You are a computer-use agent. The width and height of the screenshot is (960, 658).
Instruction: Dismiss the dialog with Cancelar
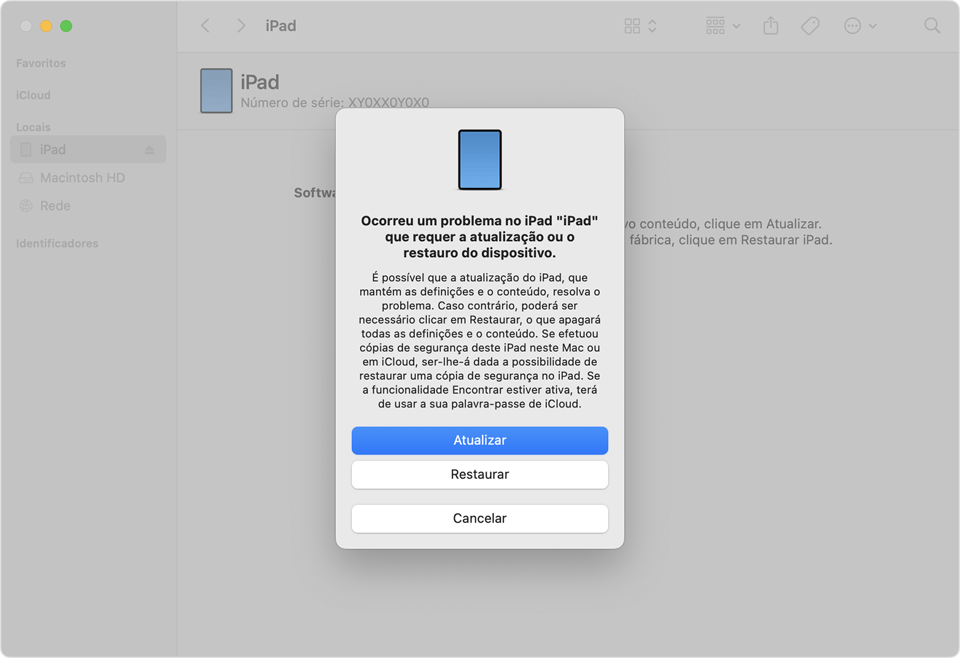pos(479,518)
